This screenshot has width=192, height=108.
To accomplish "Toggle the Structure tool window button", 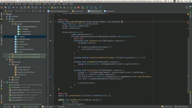I will tap(1, 29).
